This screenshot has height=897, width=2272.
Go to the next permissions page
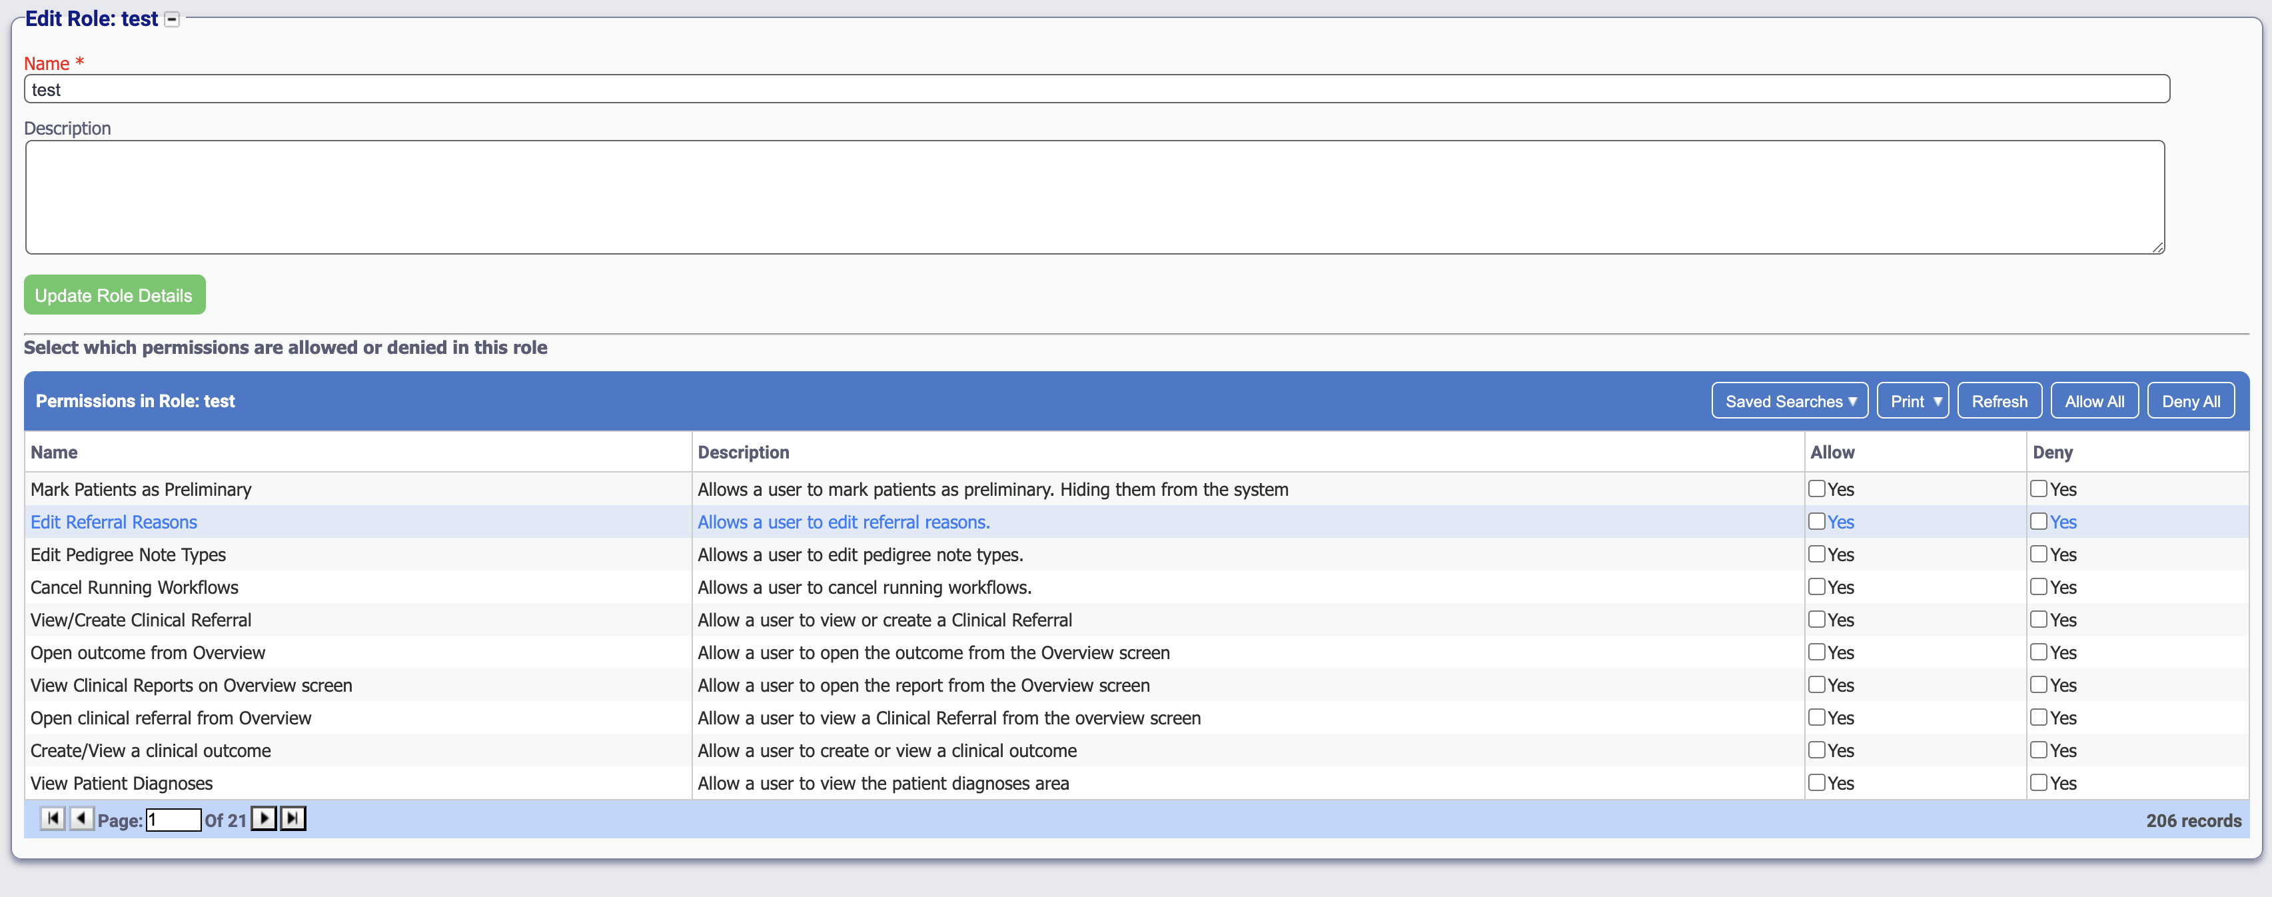click(264, 818)
